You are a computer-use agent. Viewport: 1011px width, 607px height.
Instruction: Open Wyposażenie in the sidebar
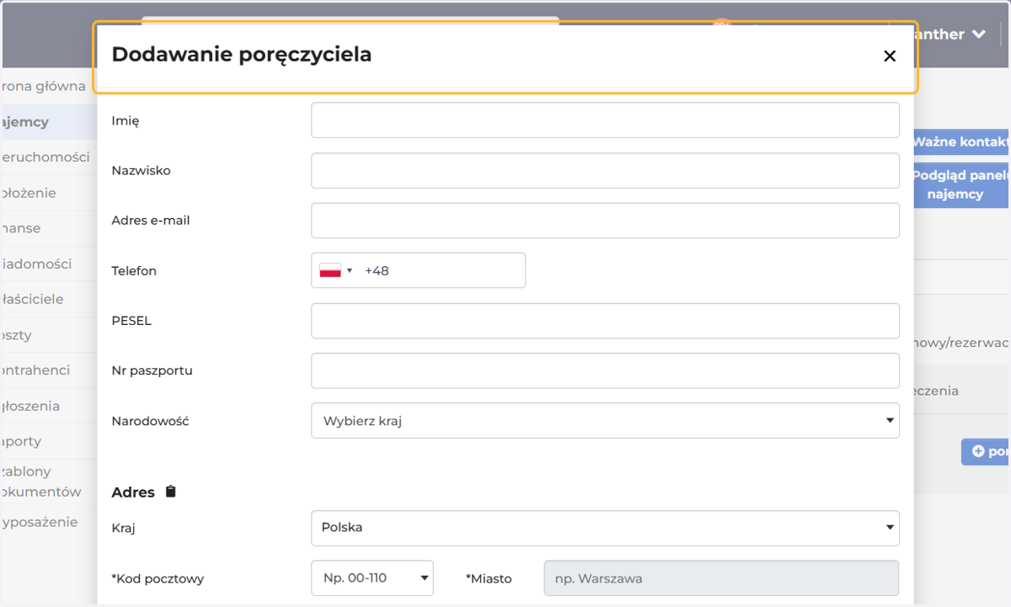[x=39, y=522]
